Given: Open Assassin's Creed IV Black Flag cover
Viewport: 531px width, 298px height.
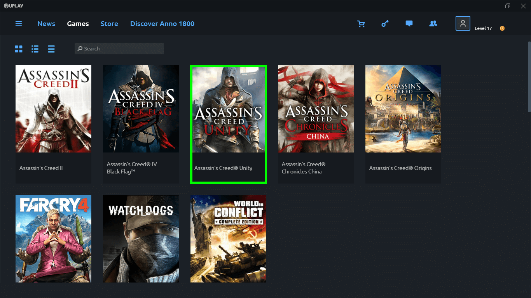Looking at the screenshot, I should [141, 109].
